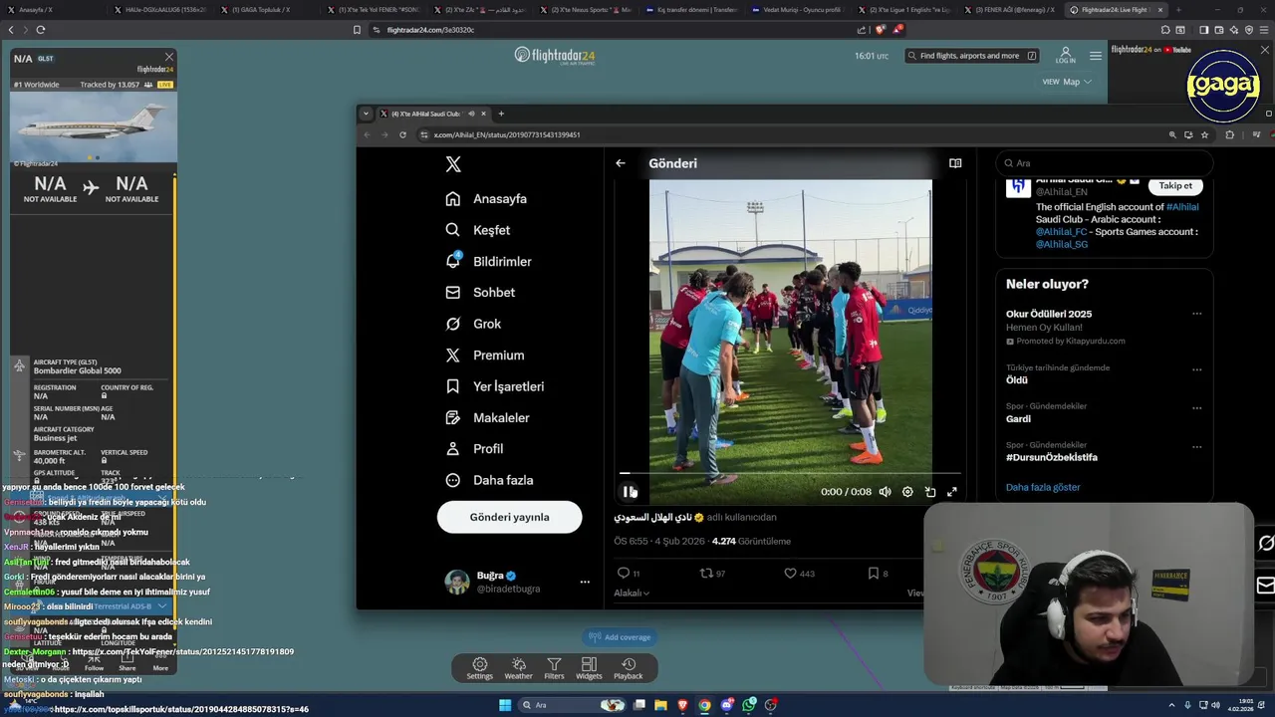Image resolution: width=1275 pixels, height=717 pixels.
Task: Open Flightradar24 hamburger menu
Action: [1096, 56]
